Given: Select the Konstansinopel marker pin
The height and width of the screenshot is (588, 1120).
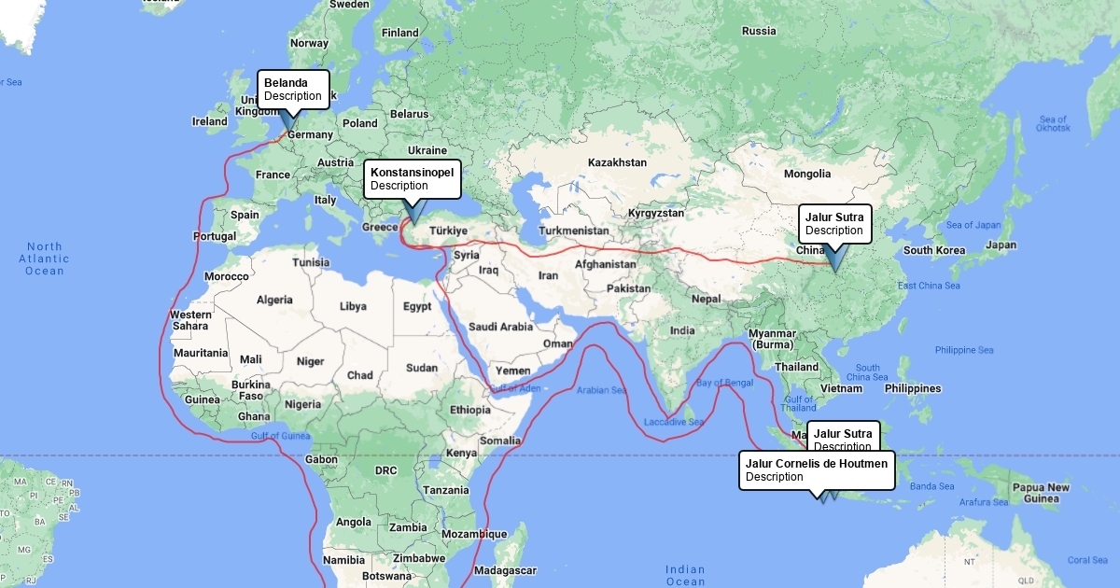Looking at the screenshot, I should pos(413,217).
